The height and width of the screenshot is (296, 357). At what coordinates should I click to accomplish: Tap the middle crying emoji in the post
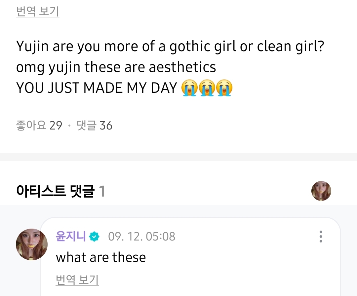tap(207, 88)
